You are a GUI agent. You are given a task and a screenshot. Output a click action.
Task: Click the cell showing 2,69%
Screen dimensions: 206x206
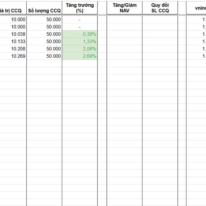pos(80,56)
